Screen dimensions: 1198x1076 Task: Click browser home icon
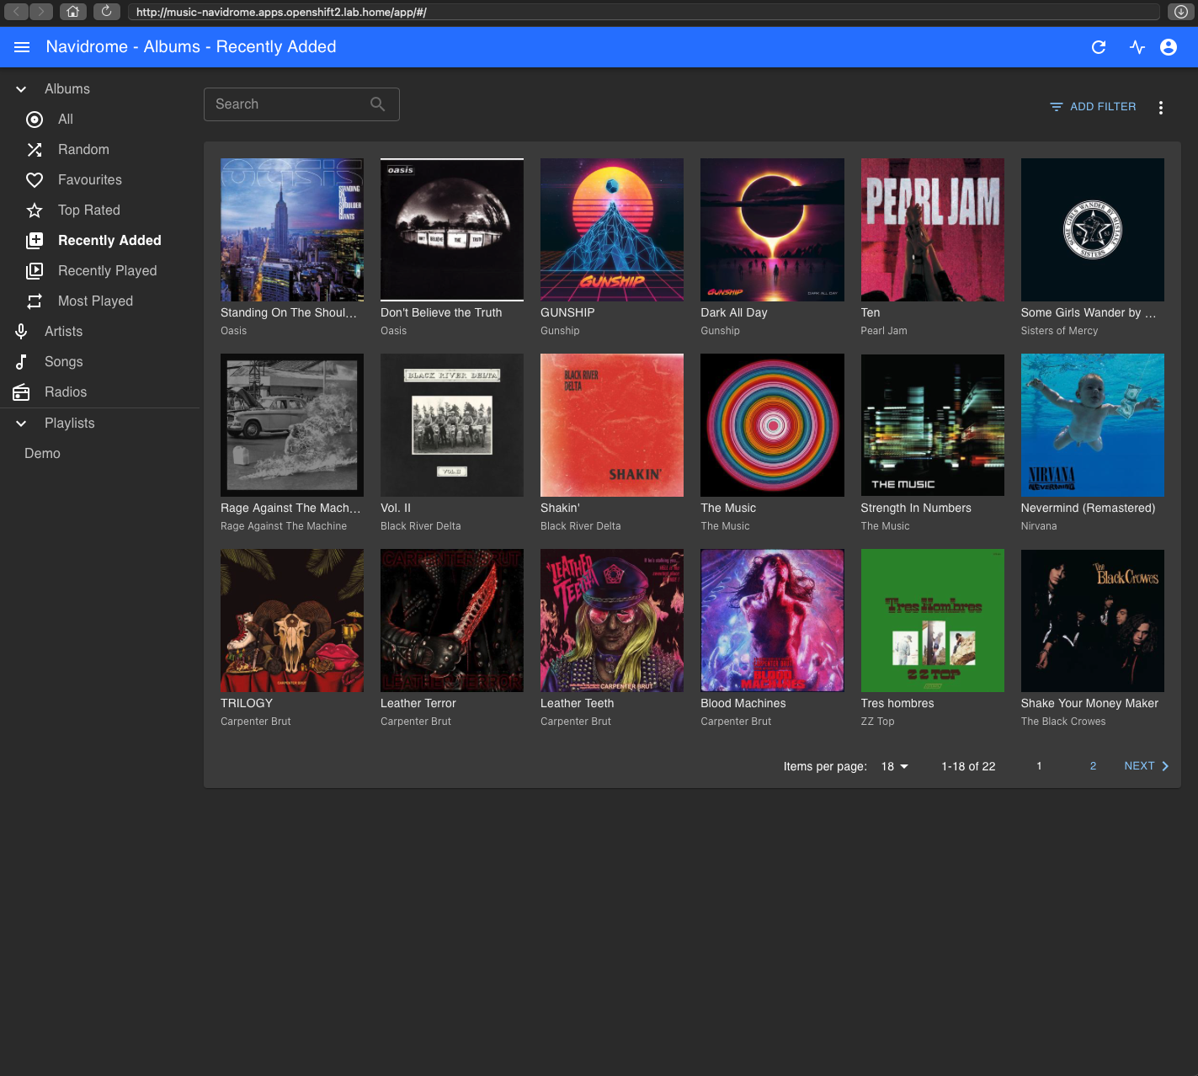[x=73, y=12]
